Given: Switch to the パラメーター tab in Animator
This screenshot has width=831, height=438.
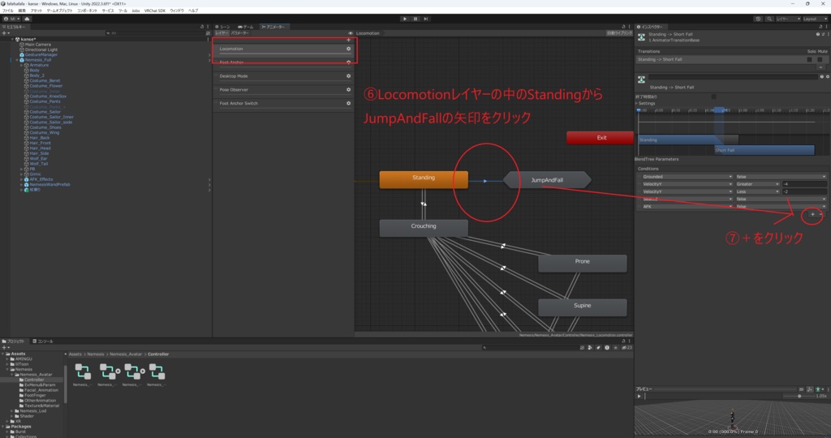Looking at the screenshot, I should click(x=240, y=32).
